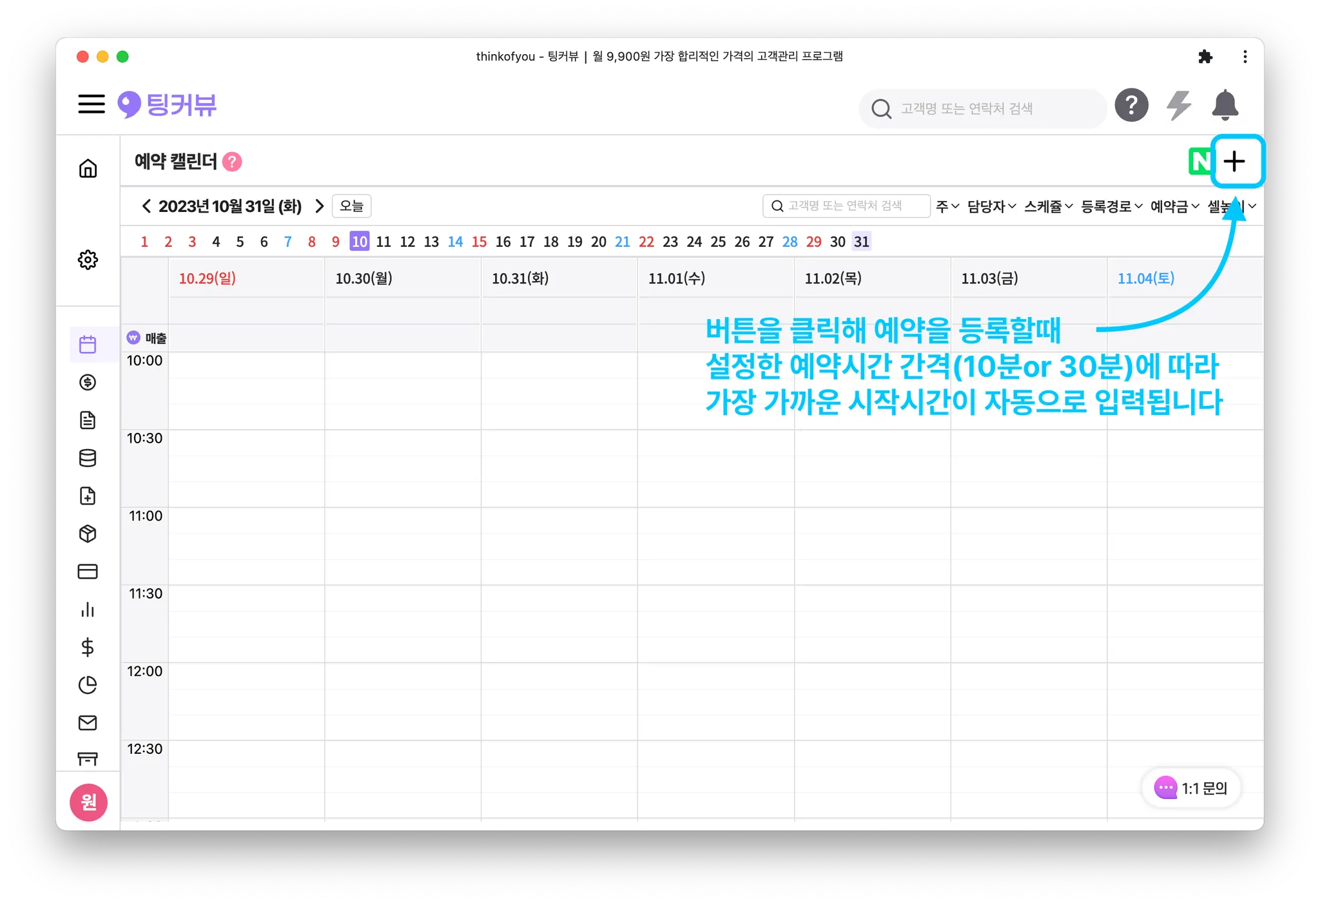Click the home icon in sidebar

pyautogui.click(x=88, y=168)
